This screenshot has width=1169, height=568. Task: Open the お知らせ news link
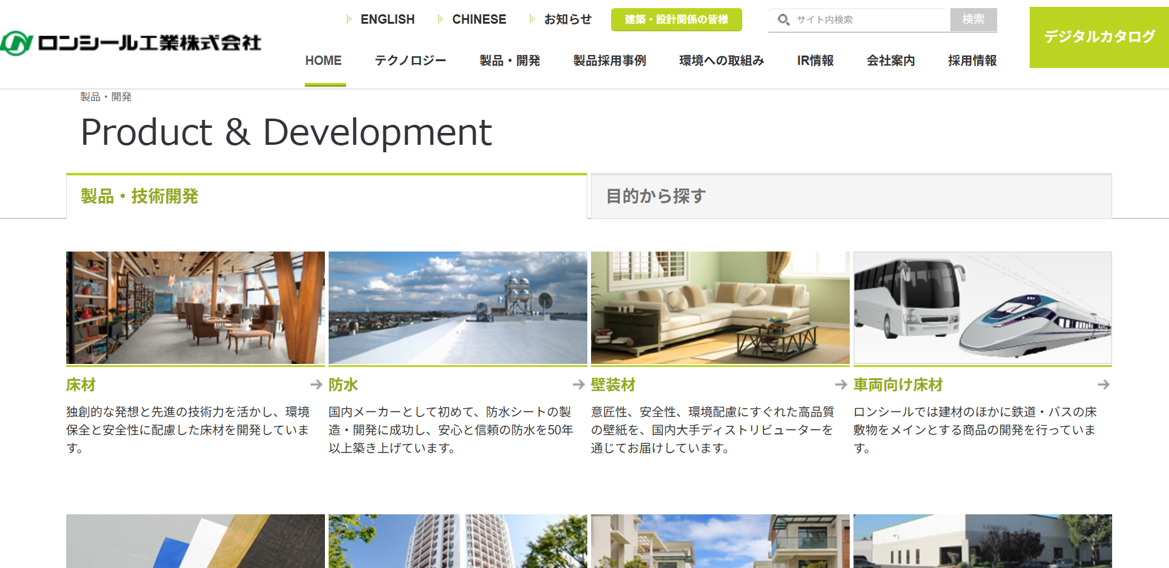click(567, 19)
